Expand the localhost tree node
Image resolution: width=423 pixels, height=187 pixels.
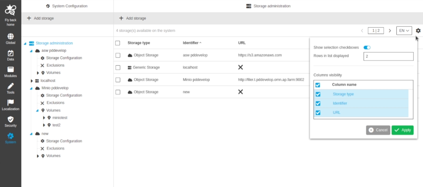pos(32,81)
